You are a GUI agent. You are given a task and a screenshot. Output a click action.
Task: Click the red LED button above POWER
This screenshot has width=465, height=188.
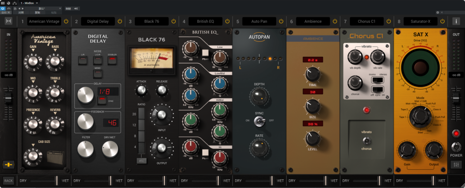[x=456, y=134]
